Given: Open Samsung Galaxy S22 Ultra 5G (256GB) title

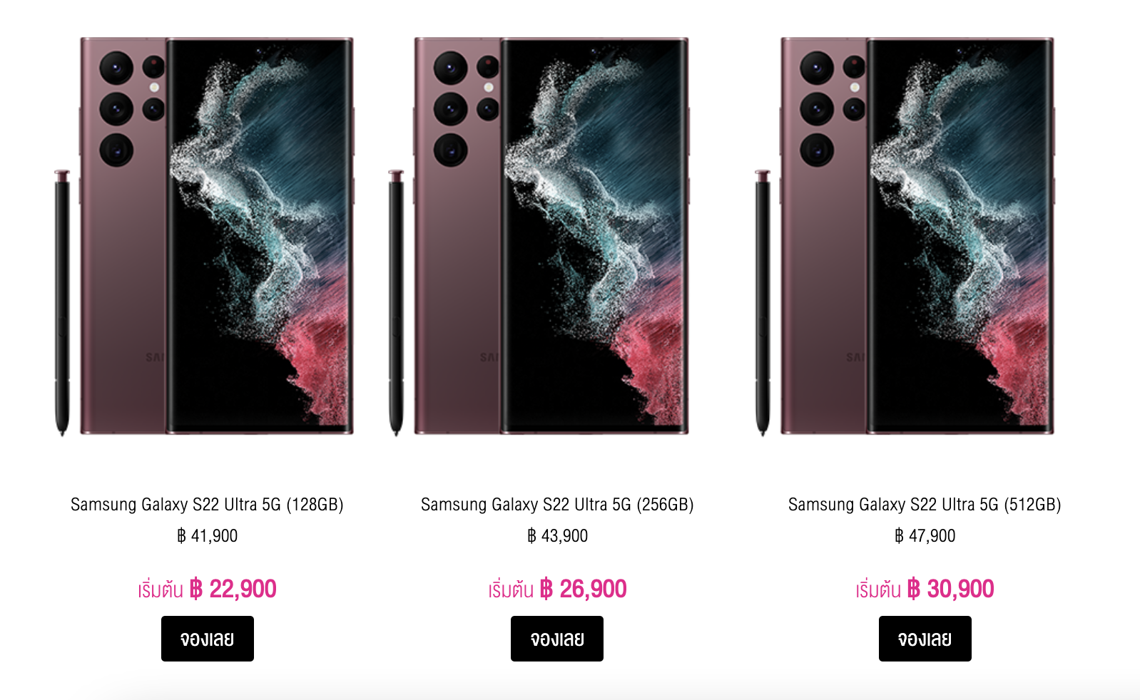Looking at the screenshot, I should click(557, 505).
